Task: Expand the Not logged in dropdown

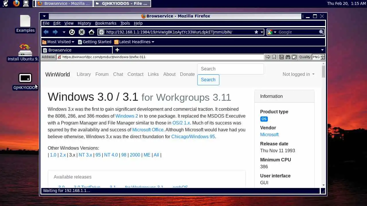Action: [x=298, y=74]
